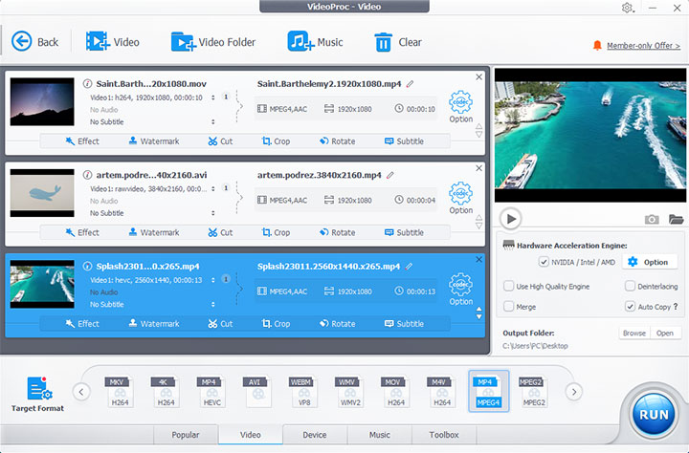Screen dimensions: 689x453
Task: Add Watermark to artem.podrez video
Action: (x=154, y=232)
